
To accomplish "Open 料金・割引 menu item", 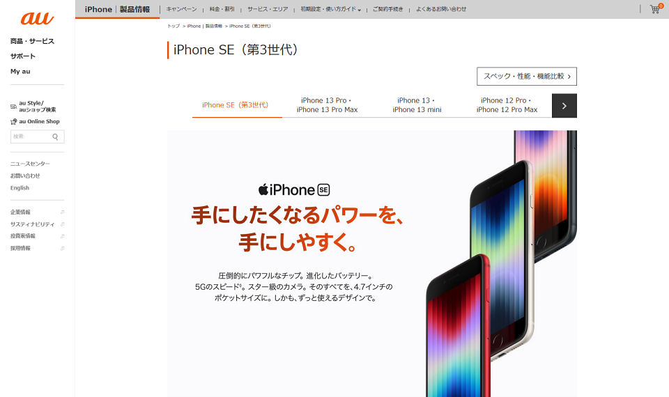I will [222, 9].
